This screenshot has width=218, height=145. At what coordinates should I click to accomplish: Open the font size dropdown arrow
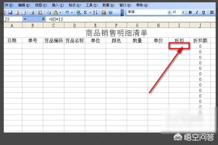click(x=183, y=12)
